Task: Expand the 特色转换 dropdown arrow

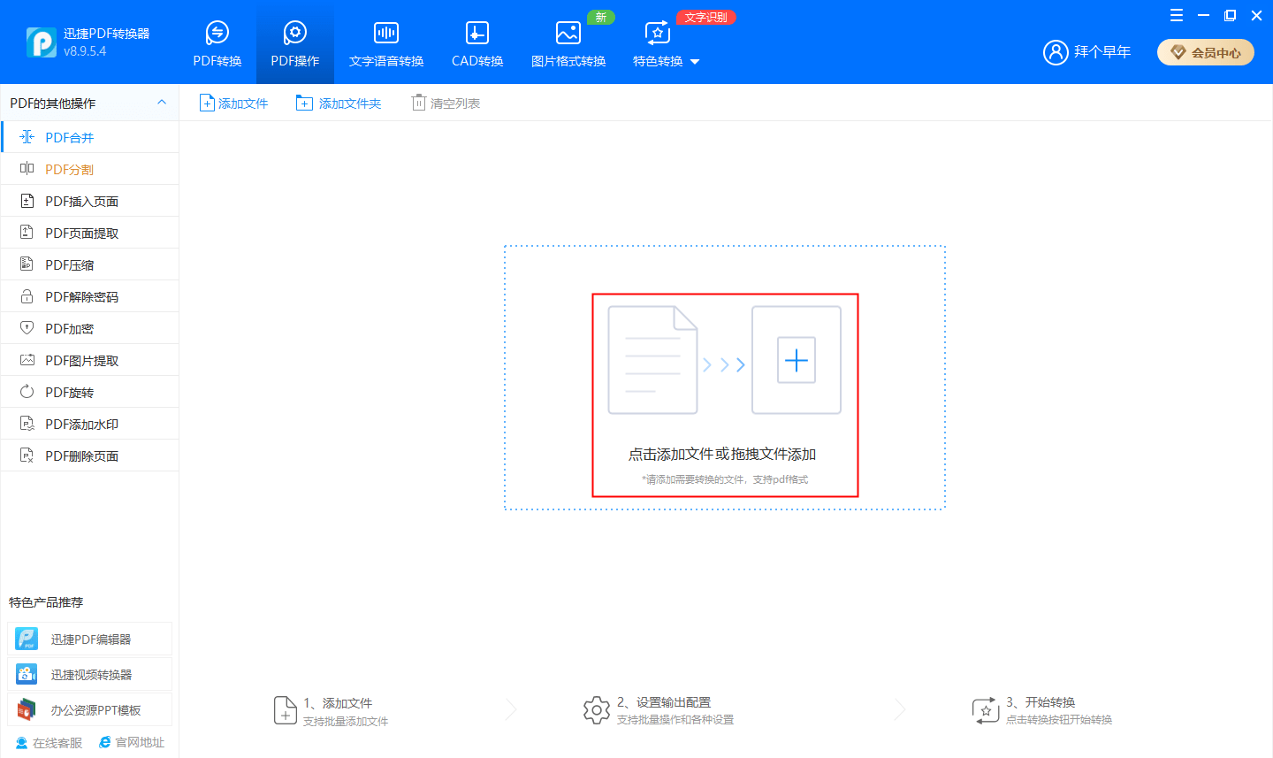Action: 695,62
